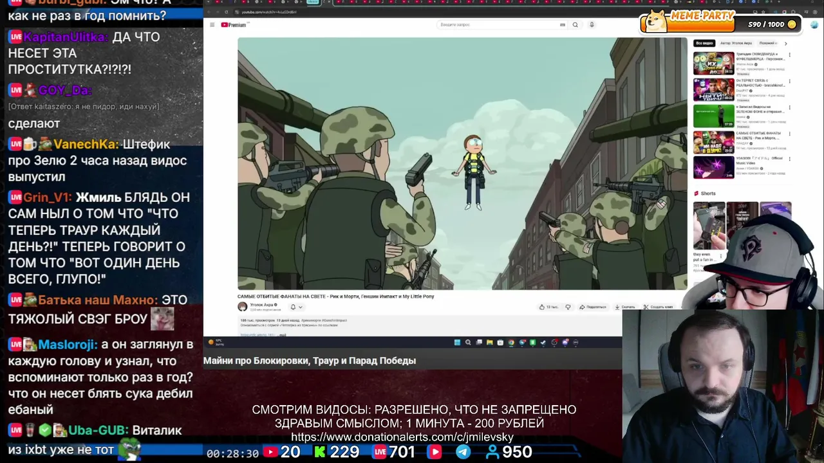
Task: Click the Скачать download button
Action: (624, 307)
